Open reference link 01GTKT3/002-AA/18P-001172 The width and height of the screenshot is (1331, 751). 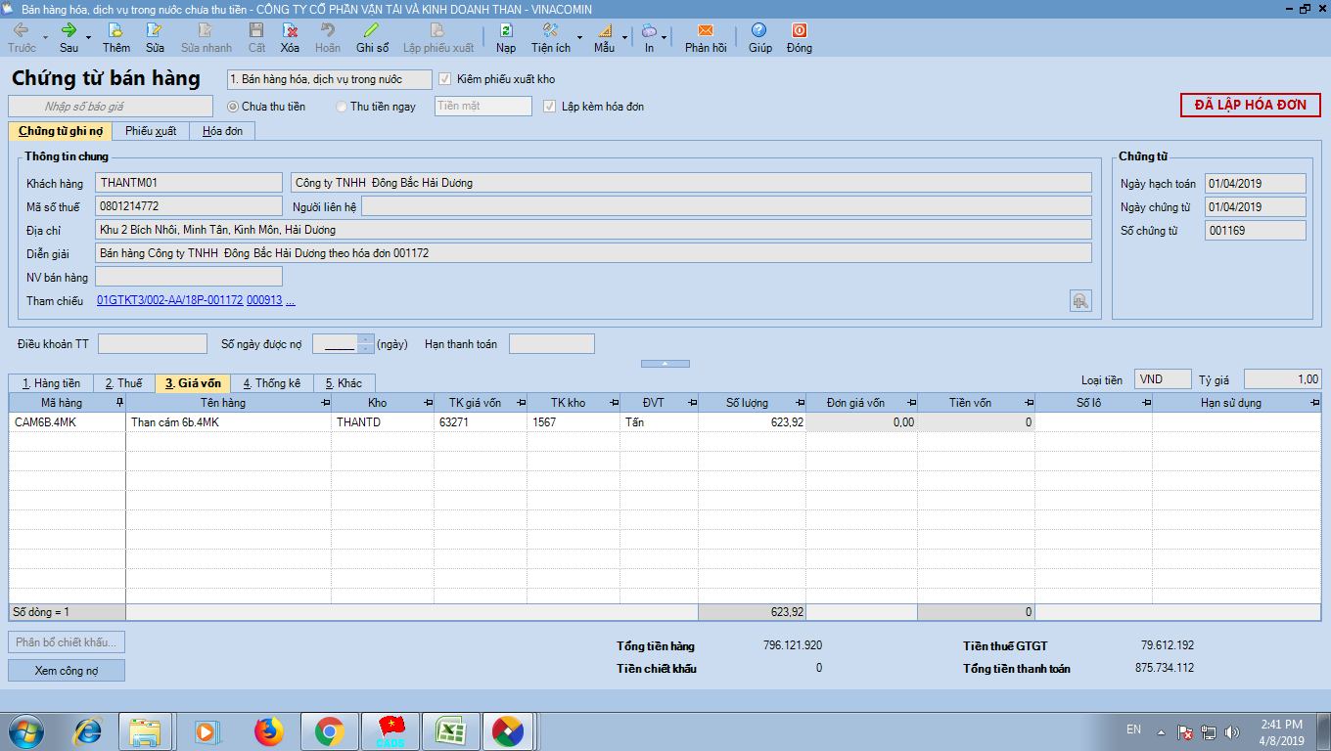pyautogui.click(x=169, y=301)
